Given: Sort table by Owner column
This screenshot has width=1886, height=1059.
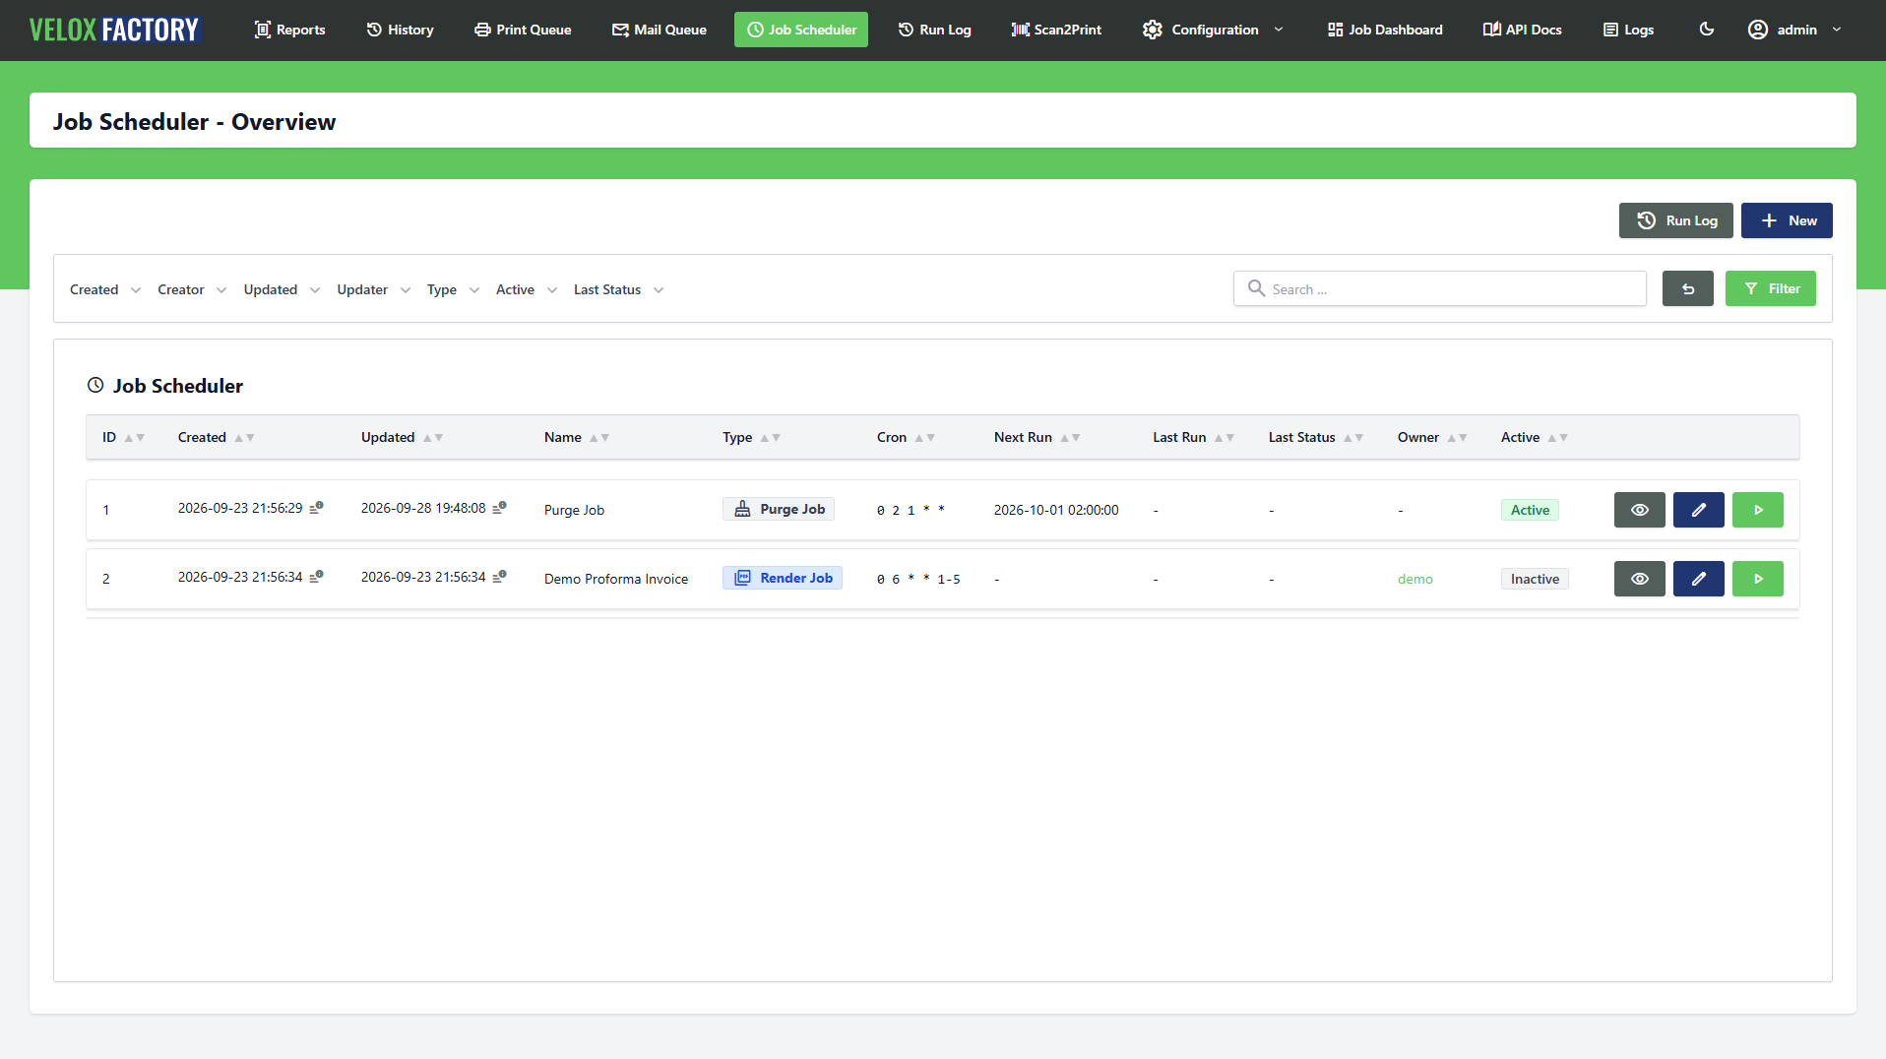Looking at the screenshot, I should [x=1431, y=437].
